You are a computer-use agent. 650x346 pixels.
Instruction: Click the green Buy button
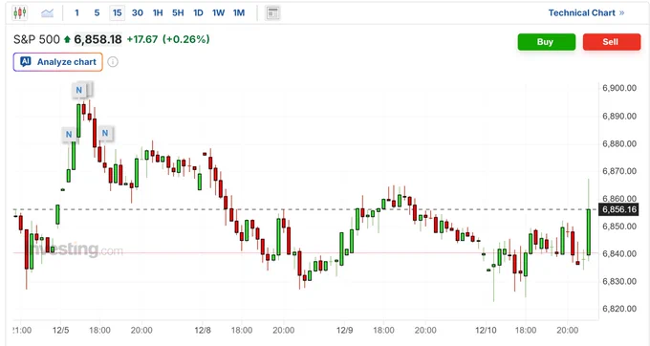click(547, 42)
